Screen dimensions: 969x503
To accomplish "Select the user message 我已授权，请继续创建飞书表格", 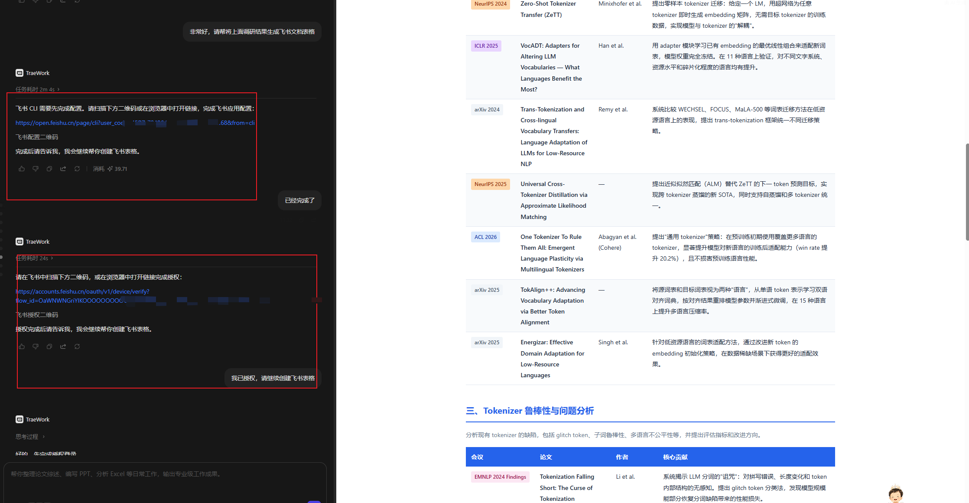I will 273,378.
